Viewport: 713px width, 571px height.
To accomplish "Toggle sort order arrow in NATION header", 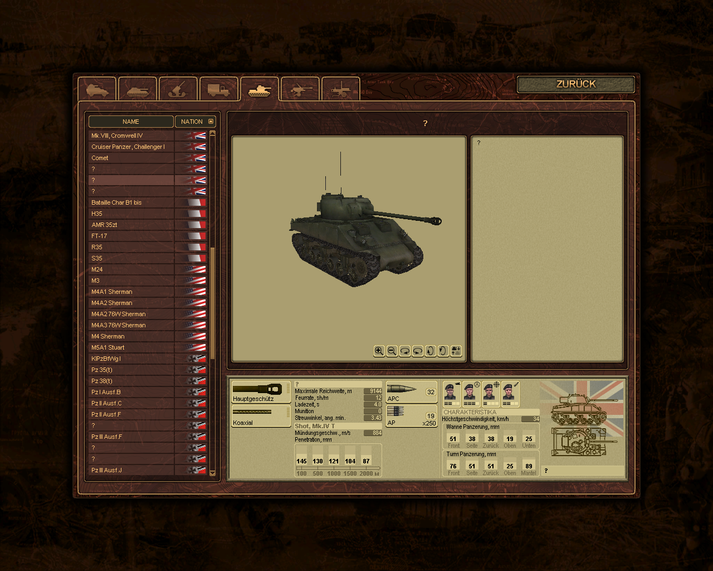I will coord(211,122).
